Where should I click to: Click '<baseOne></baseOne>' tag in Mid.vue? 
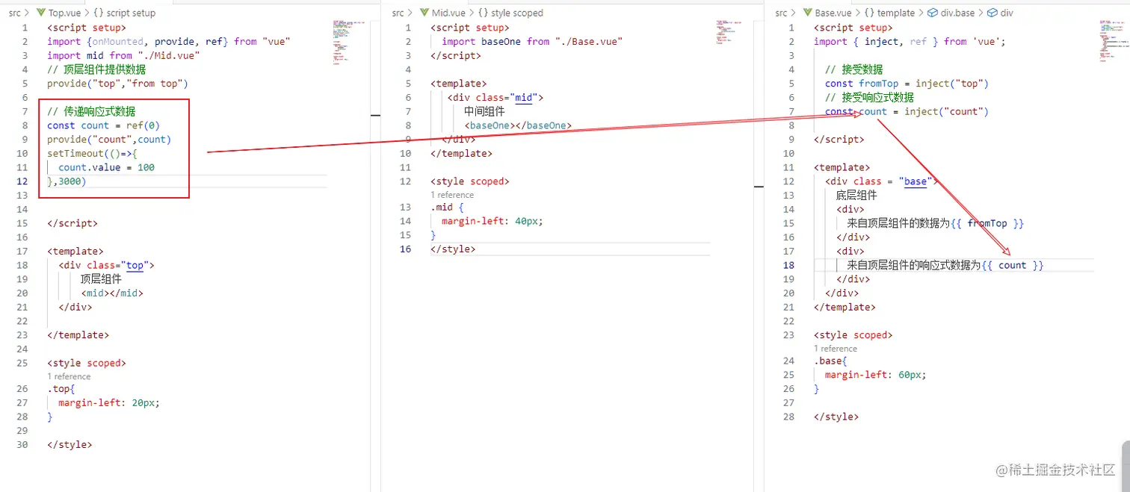[x=518, y=125]
